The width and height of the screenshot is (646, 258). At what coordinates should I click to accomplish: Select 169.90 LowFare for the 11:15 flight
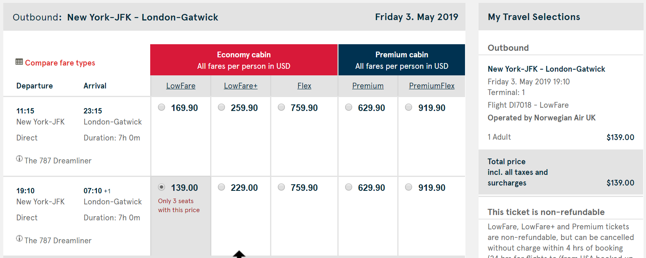162,107
